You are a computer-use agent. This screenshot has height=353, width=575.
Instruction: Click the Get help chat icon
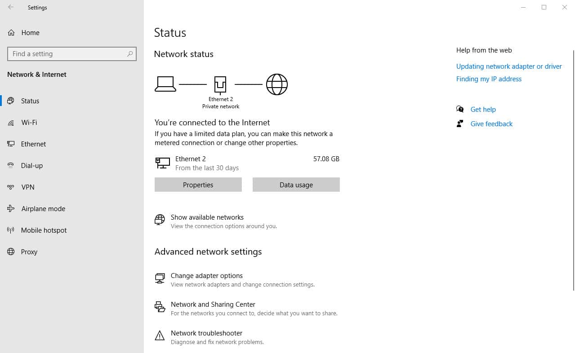click(x=460, y=109)
